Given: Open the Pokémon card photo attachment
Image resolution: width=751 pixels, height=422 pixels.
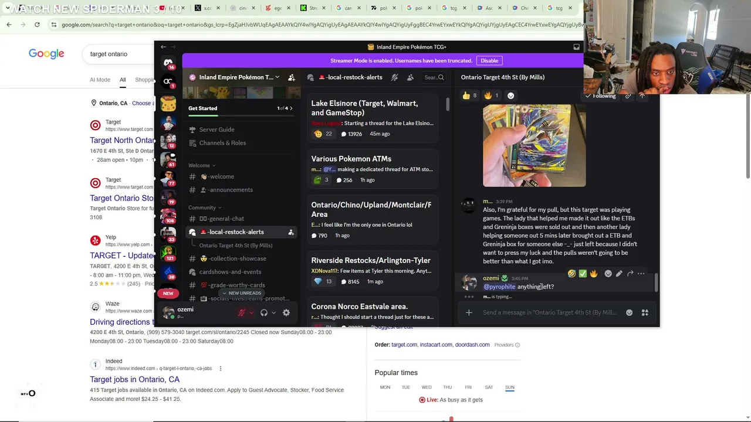Looking at the screenshot, I should (534, 146).
